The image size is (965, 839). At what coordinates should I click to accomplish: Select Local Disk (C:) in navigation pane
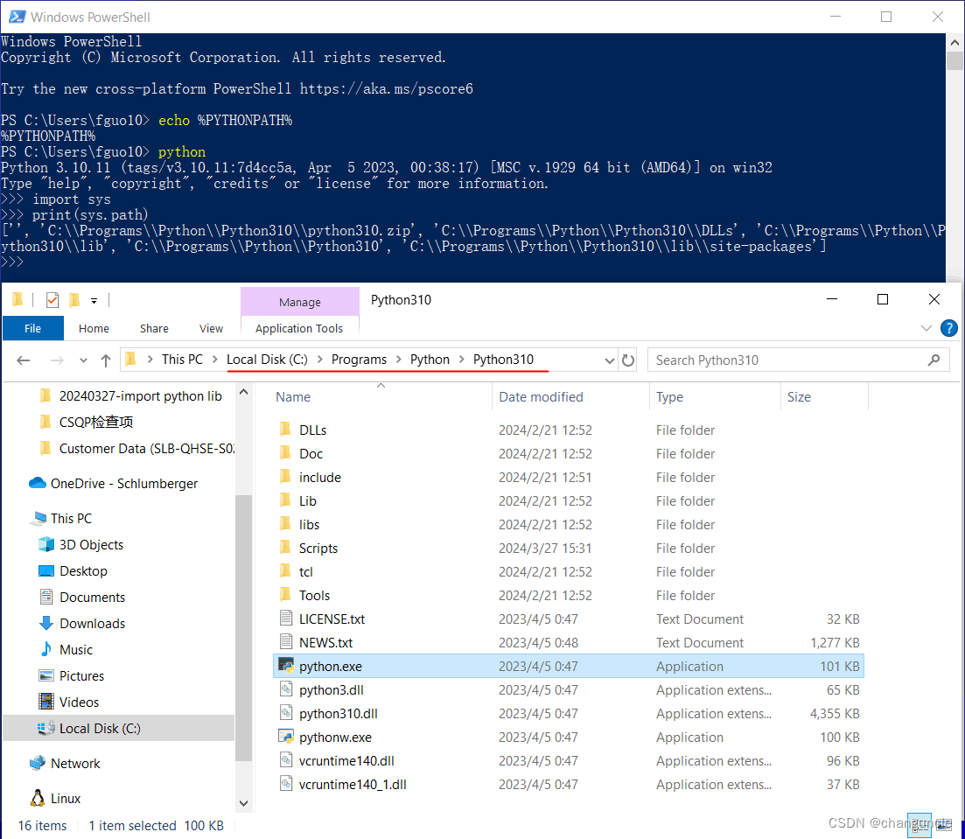[119, 728]
